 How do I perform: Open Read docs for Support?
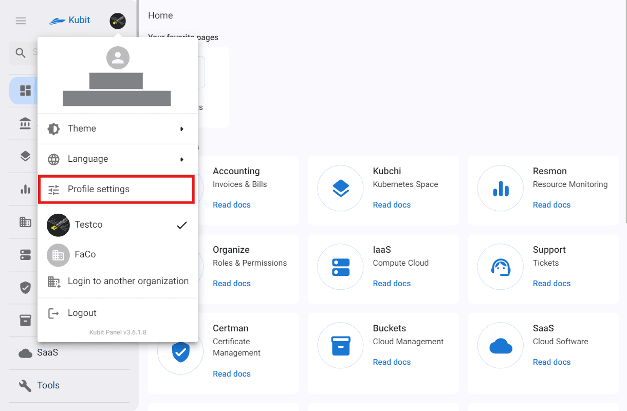(x=551, y=284)
